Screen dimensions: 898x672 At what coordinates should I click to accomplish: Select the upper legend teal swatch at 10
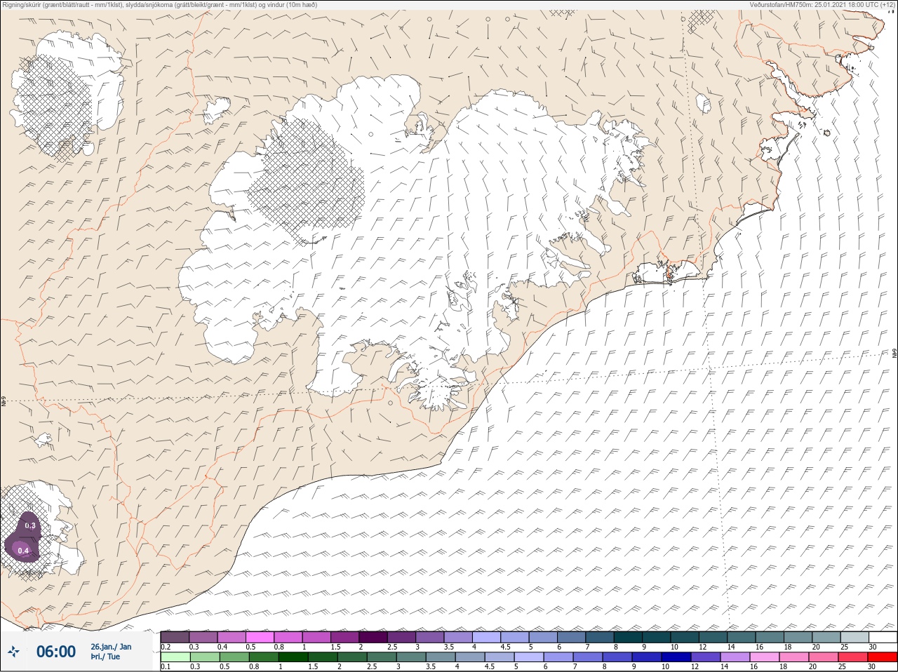pos(685,637)
